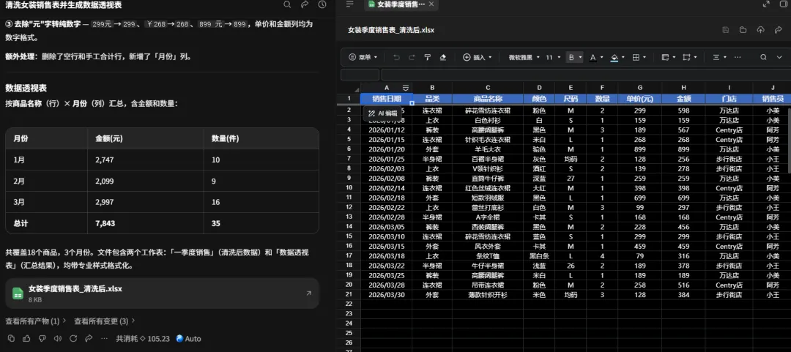Click the 2月 row in summary table
Screen dimensions: 791x352
[162, 181]
